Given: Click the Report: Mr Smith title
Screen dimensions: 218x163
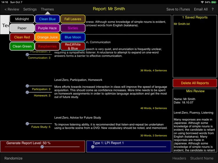Looking at the screenshot, I should pyautogui.click(x=109, y=9).
